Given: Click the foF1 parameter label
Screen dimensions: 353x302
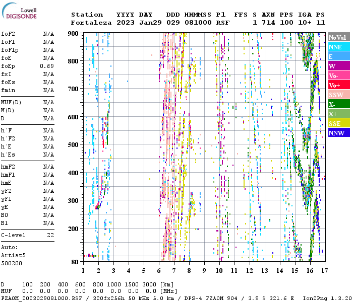Looking at the screenshot, I should tap(8, 42).
